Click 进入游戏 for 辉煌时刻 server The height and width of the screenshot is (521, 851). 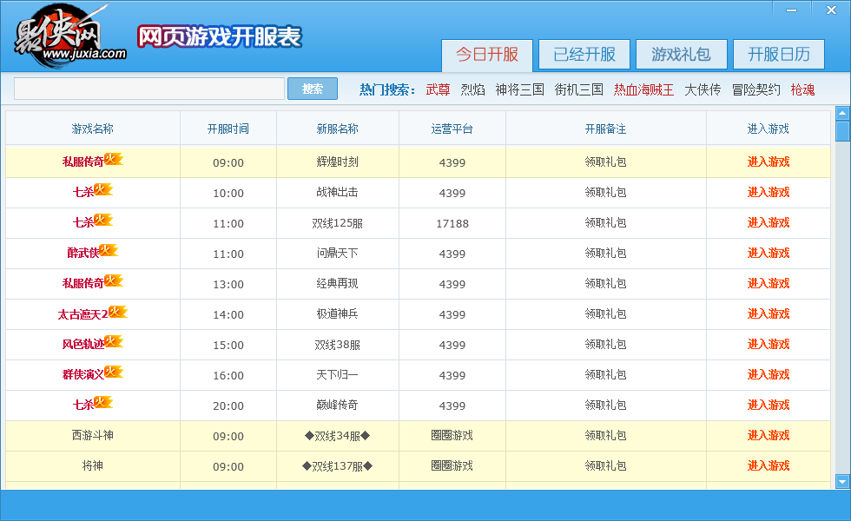(x=768, y=162)
